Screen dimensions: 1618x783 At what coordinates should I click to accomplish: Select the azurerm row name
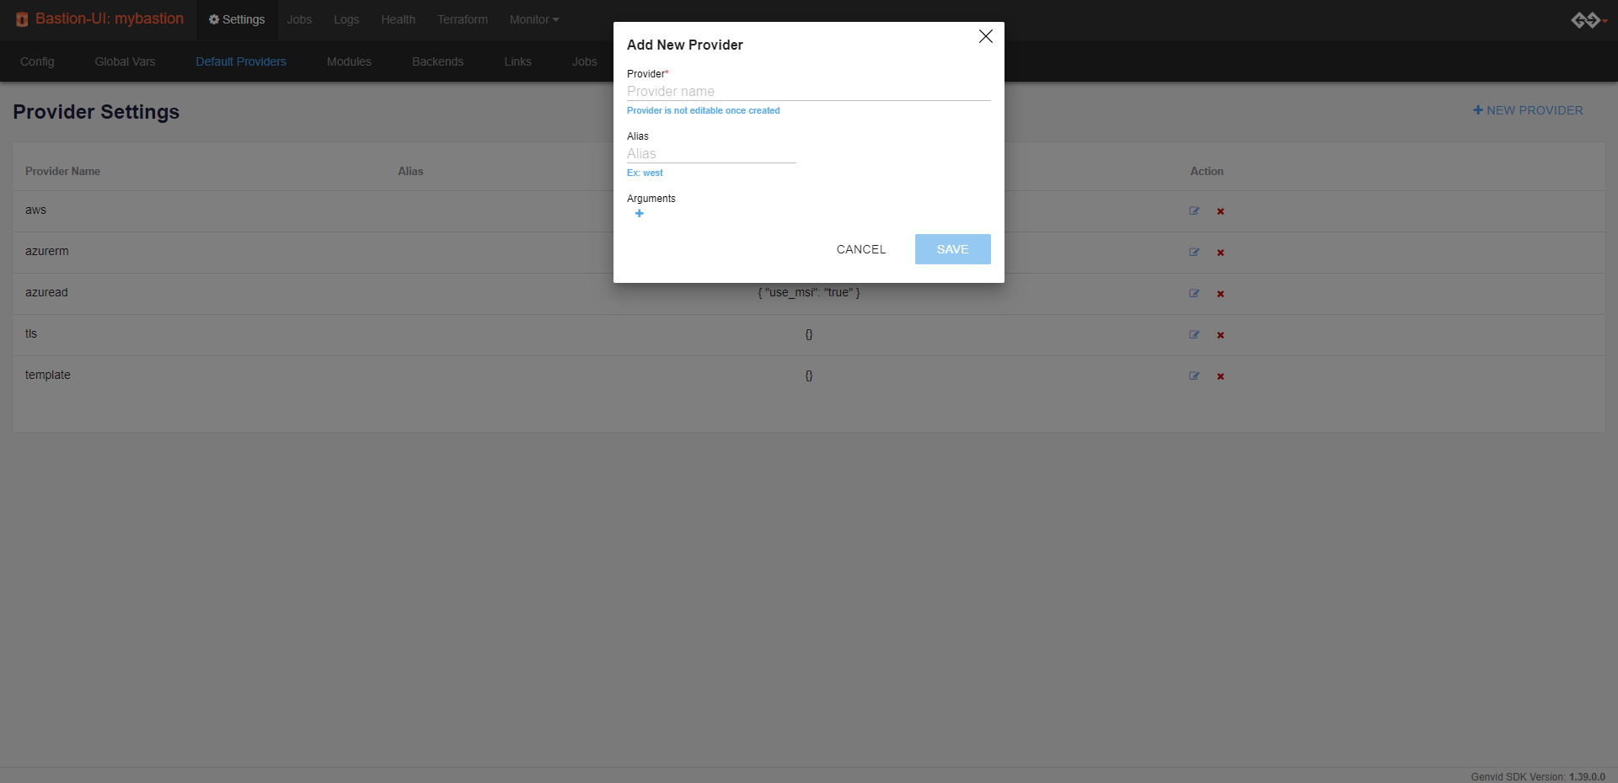47,251
